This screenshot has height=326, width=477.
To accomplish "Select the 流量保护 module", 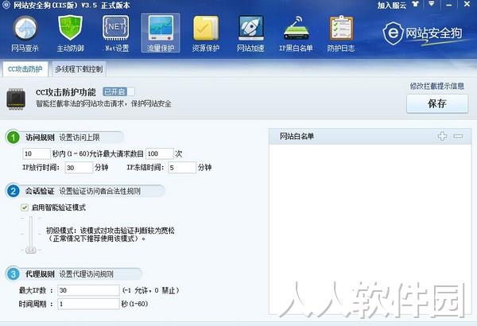I will (x=161, y=33).
